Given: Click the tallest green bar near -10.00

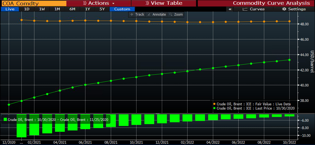Looking at the screenshot, I should point(21,126).
